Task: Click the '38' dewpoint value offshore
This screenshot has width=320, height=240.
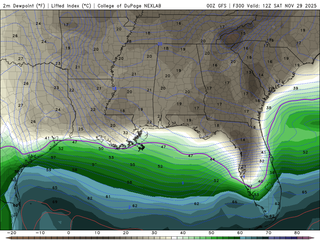Action: coord(269,108)
